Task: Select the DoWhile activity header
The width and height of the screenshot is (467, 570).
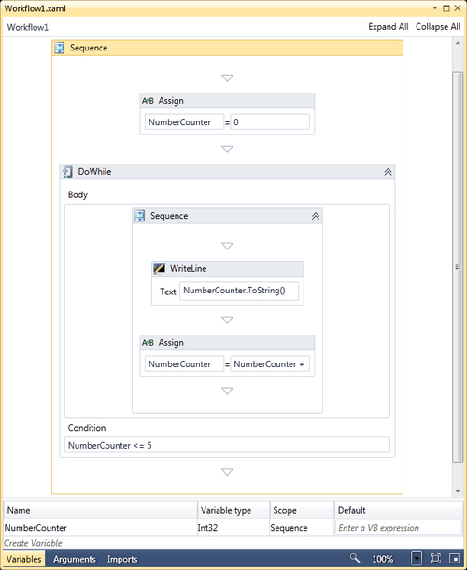Action: pyautogui.click(x=227, y=172)
